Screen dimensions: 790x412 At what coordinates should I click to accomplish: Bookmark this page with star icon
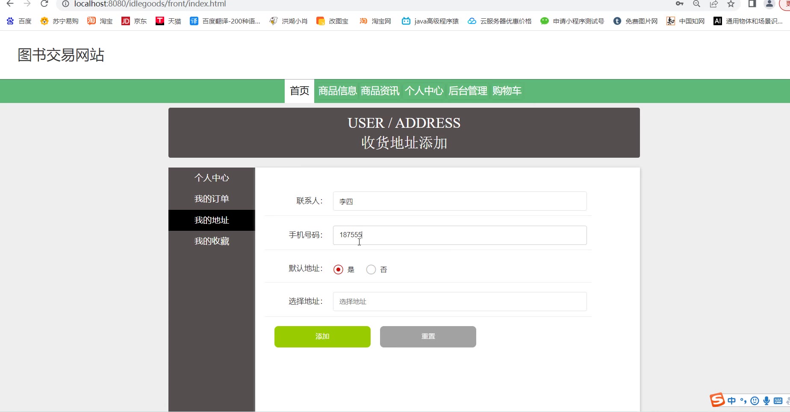tap(731, 4)
